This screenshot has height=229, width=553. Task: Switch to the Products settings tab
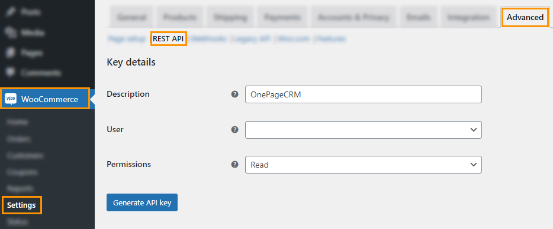coord(180,17)
